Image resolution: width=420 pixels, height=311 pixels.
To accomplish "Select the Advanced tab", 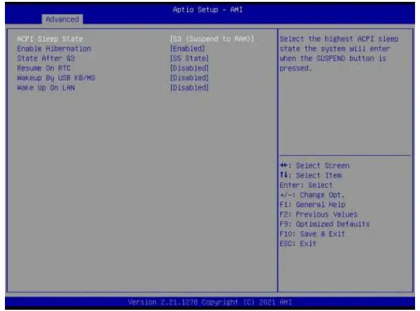I will point(62,19).
